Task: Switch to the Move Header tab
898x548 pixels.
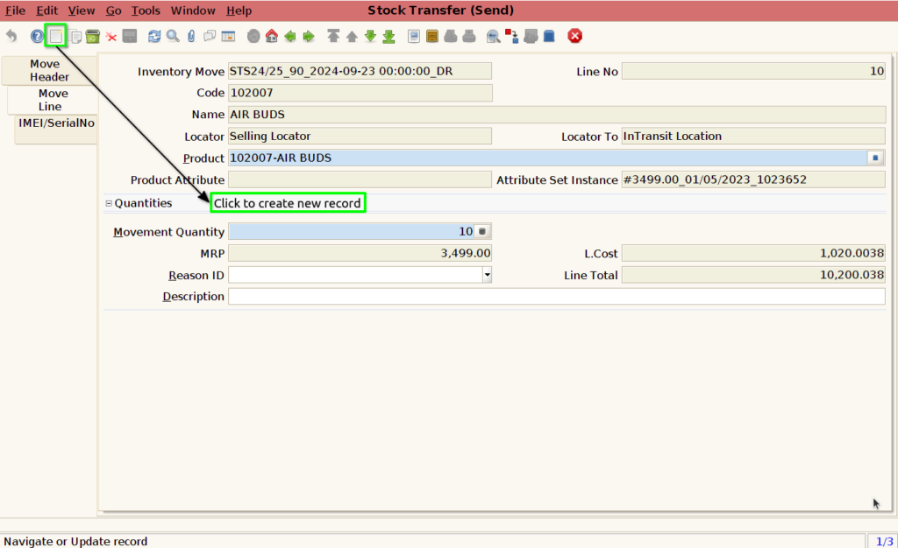Action: pos(49,70)
